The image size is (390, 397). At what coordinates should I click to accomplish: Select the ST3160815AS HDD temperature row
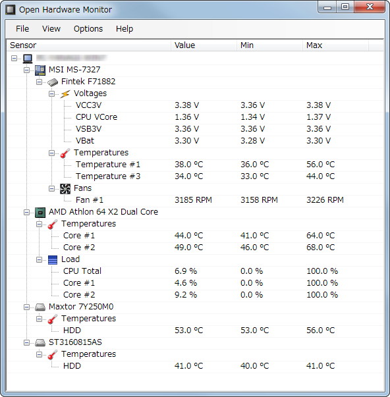(195, 366)
